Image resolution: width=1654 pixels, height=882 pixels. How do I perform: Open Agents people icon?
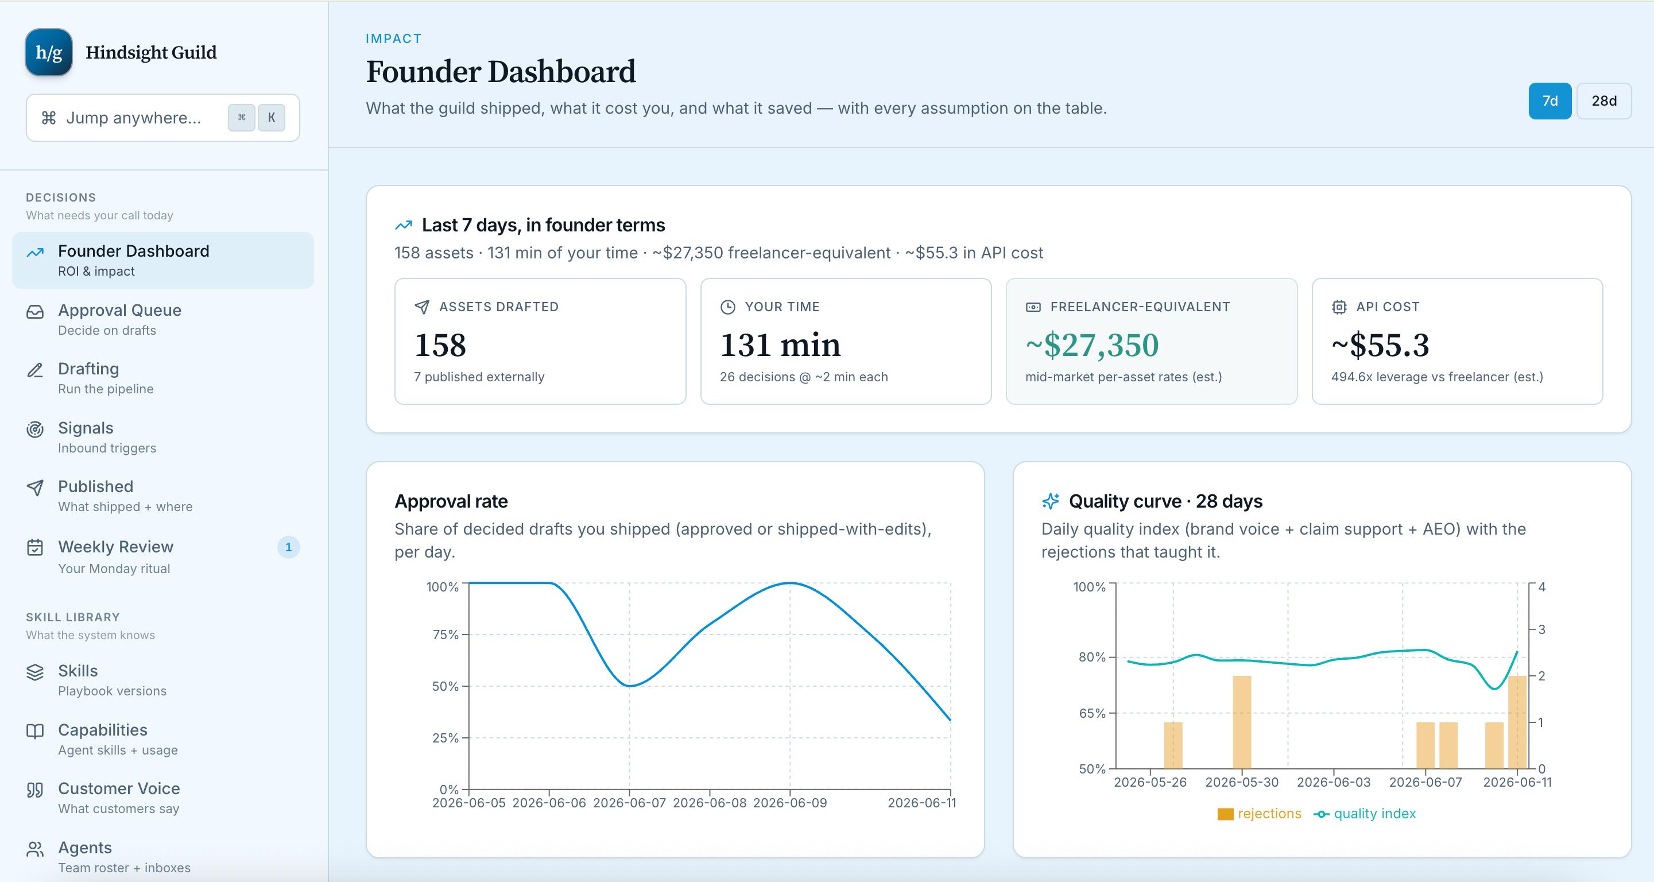click(36, 849)
